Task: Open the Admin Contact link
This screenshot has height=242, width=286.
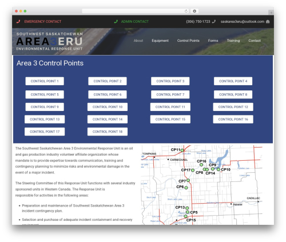Action: point(134,22)
